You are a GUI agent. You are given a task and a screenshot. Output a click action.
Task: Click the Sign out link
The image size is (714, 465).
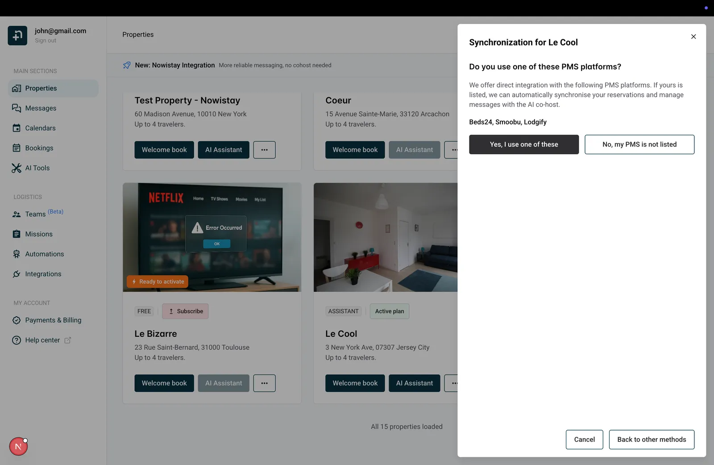[x=46, y=41]
